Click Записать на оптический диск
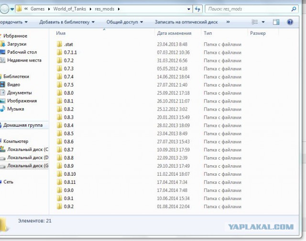 tap(186, 22)
